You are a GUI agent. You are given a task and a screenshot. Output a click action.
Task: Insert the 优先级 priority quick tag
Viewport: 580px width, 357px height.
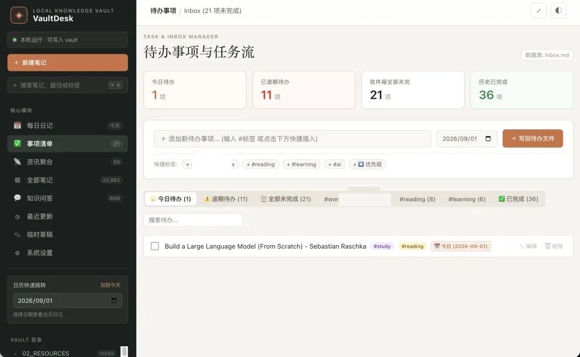coord(367,164)
